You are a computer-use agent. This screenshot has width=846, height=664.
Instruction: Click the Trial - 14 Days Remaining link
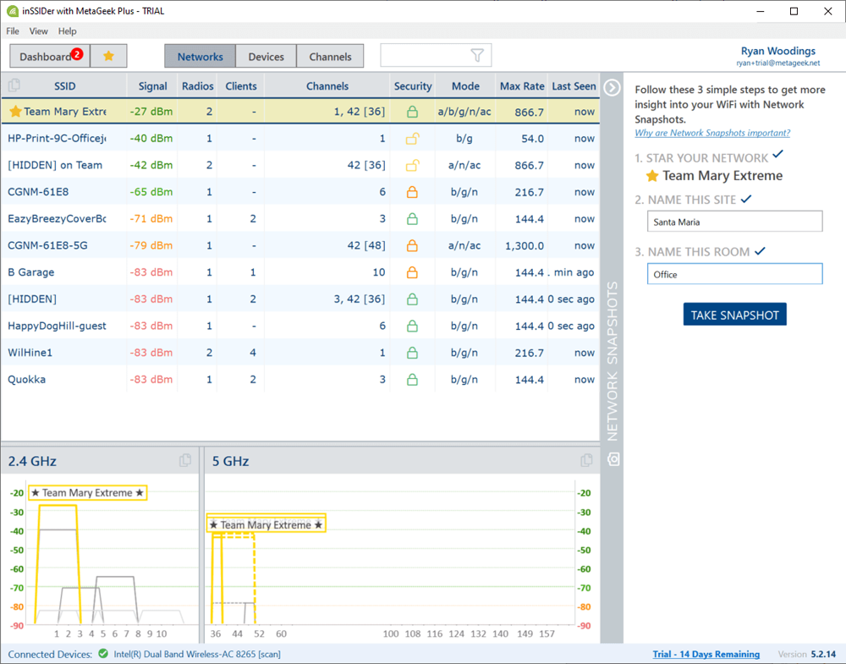[x=706, y=654]
